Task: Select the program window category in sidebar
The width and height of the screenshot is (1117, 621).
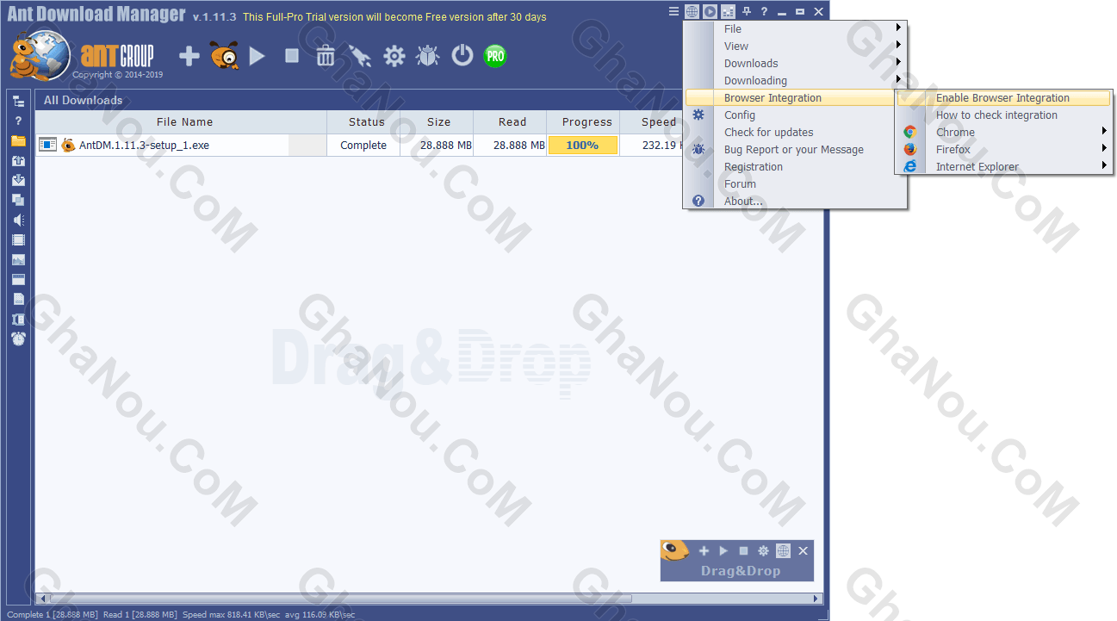Action: click(18, 279)
